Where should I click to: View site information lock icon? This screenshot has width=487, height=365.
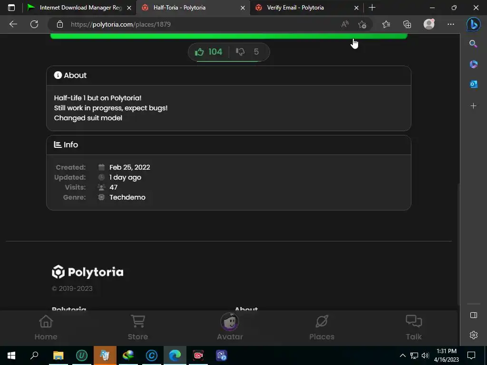point(60,24)
